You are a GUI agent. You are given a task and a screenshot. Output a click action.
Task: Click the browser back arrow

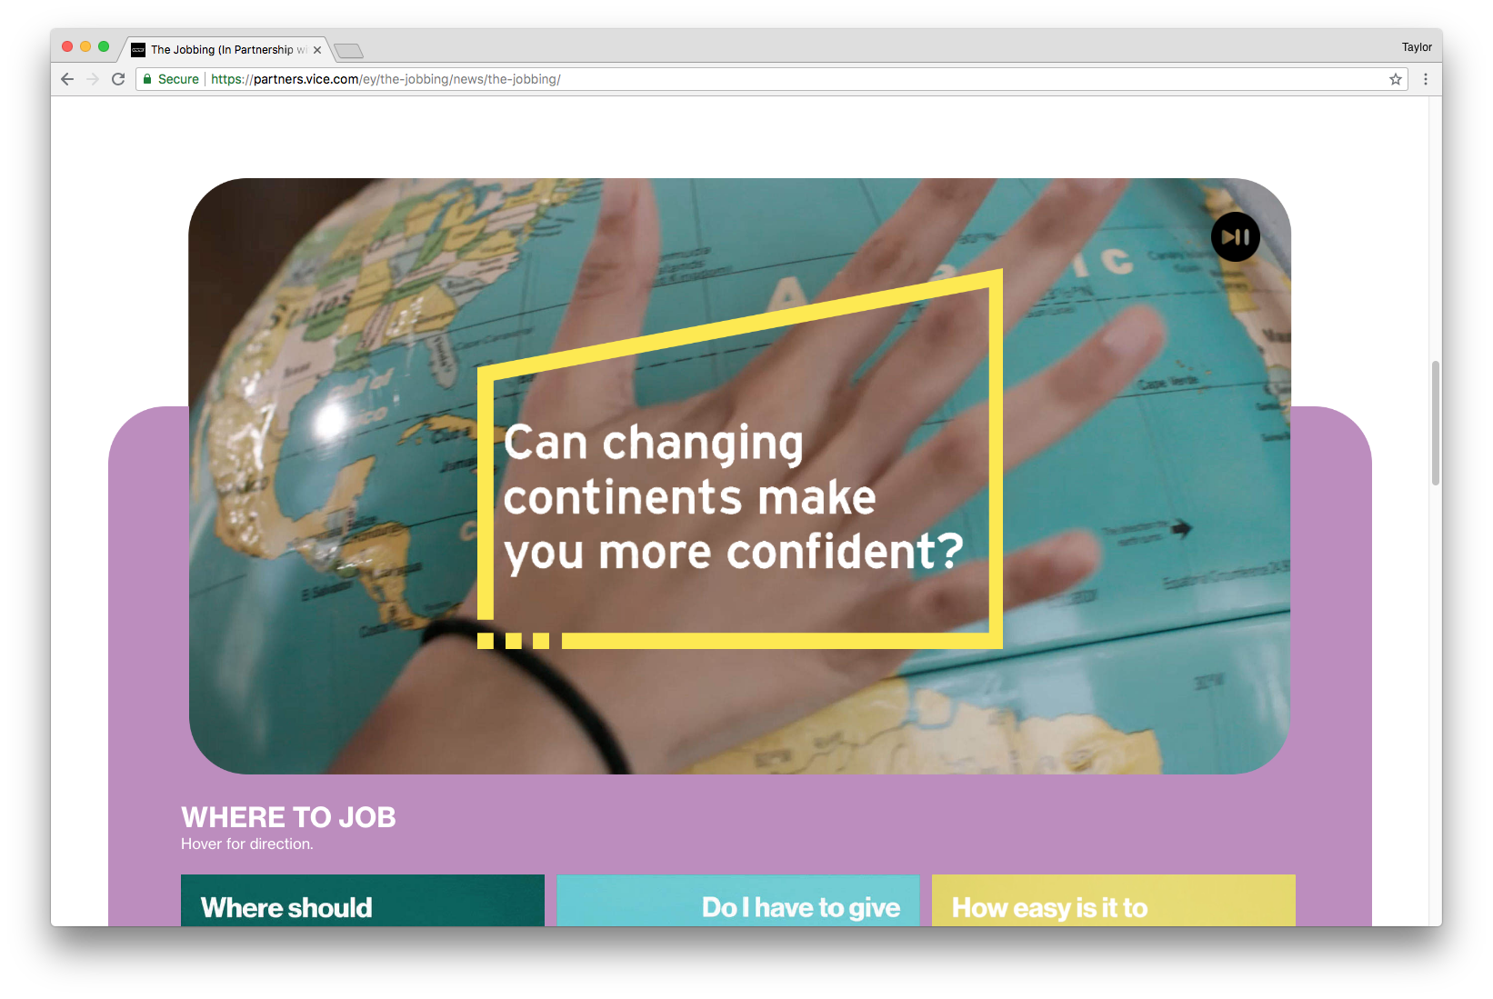(67, 79)
